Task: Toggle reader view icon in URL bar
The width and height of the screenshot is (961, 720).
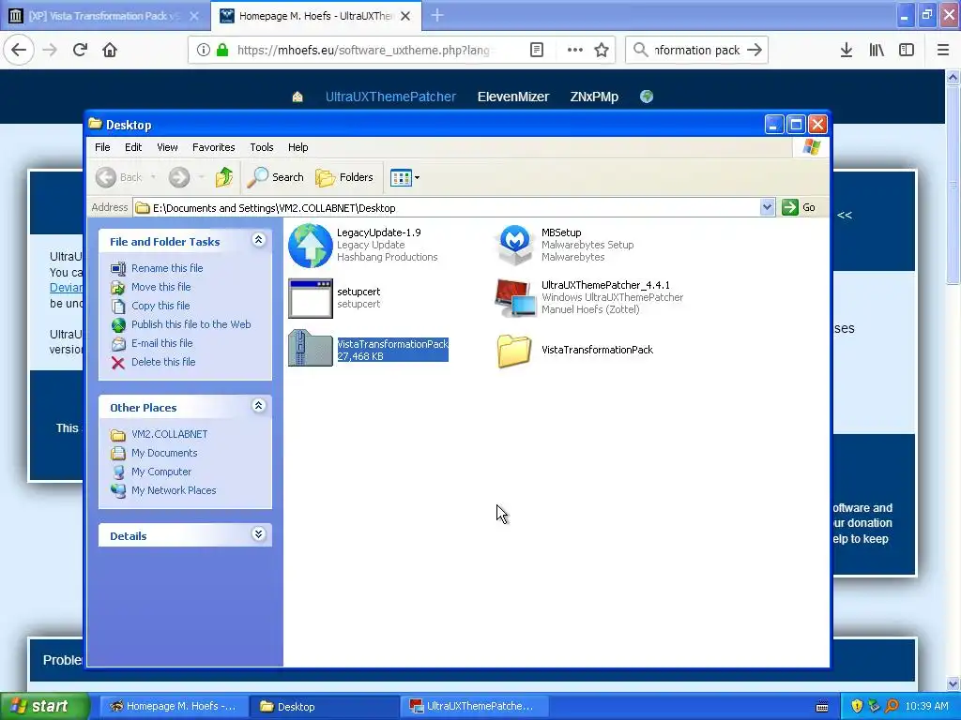Action: 536,50
